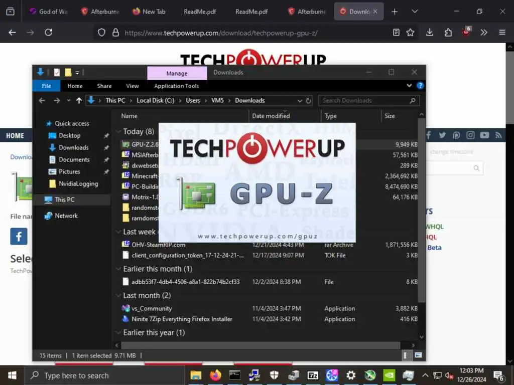This screenshot has height=385, width=514.
Task: Select Users in the breadcrumb path
Action: click(193, 100)
